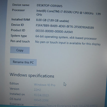Click the Experience label
This screenshot has width=107, height=107.
pyautogui.click(x=17, y=104)
